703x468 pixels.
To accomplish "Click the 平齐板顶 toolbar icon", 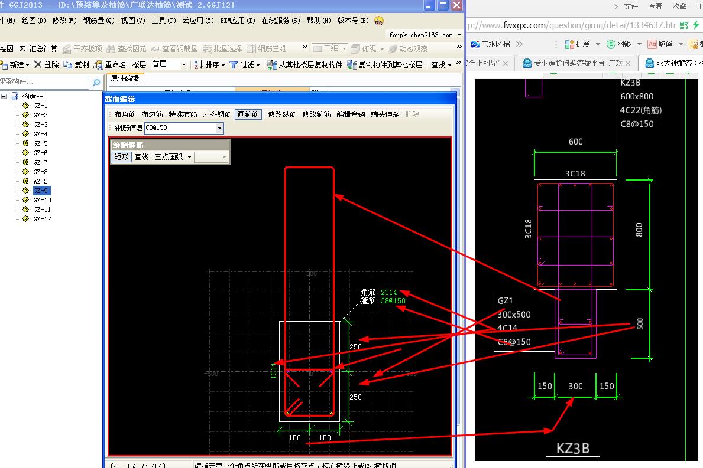I will (67, 49).
